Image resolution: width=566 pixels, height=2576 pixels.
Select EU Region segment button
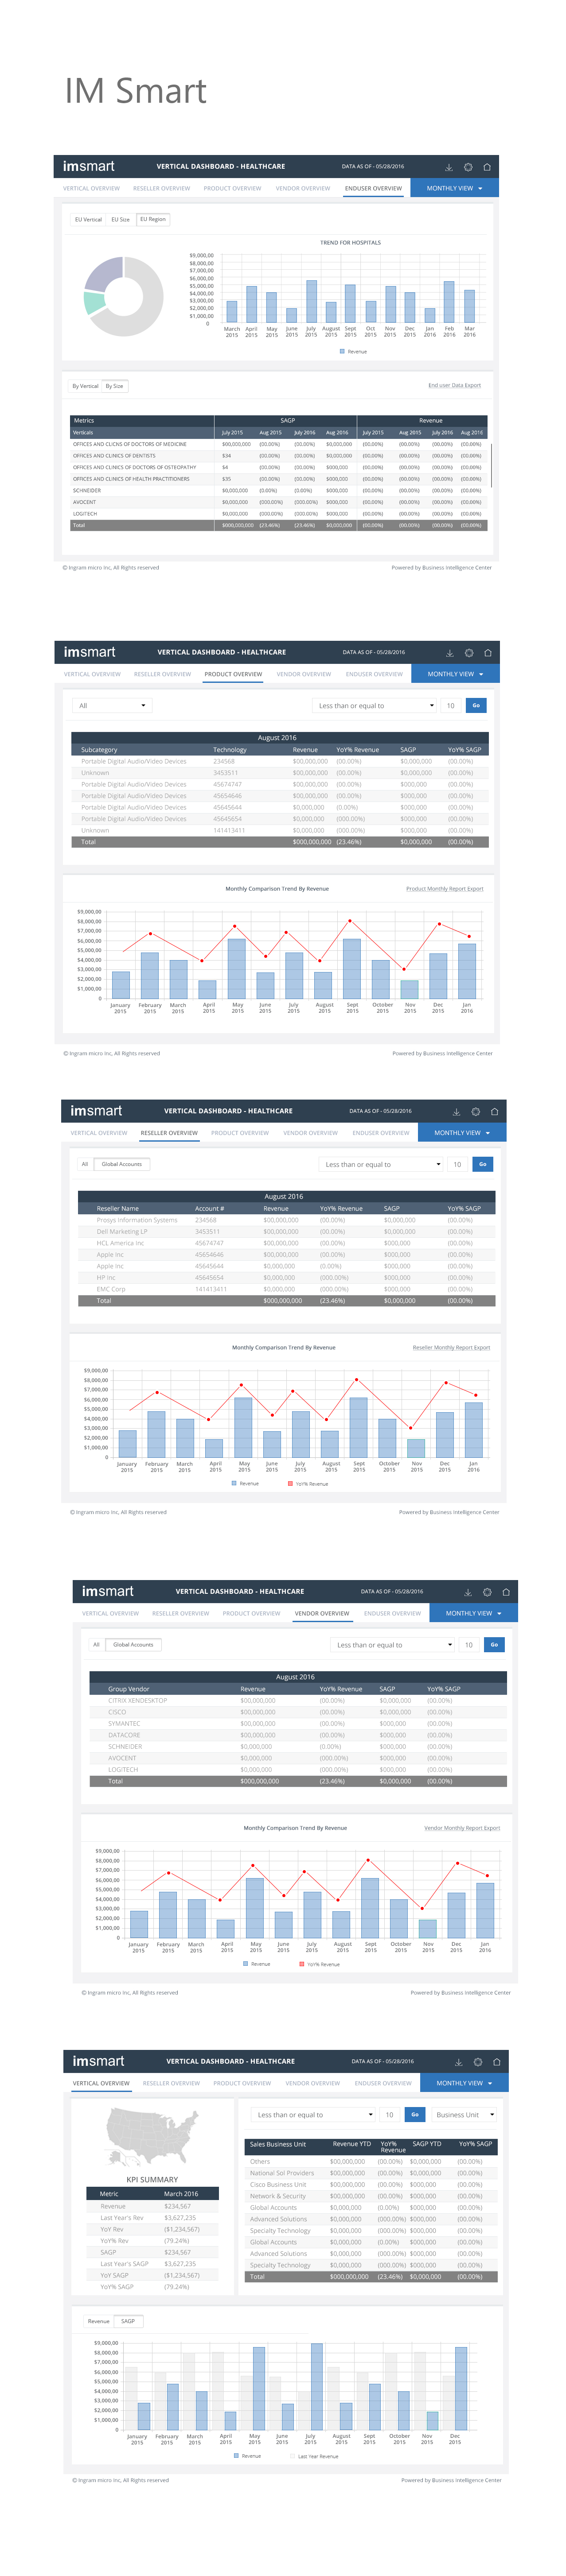(x=153, y=219)
